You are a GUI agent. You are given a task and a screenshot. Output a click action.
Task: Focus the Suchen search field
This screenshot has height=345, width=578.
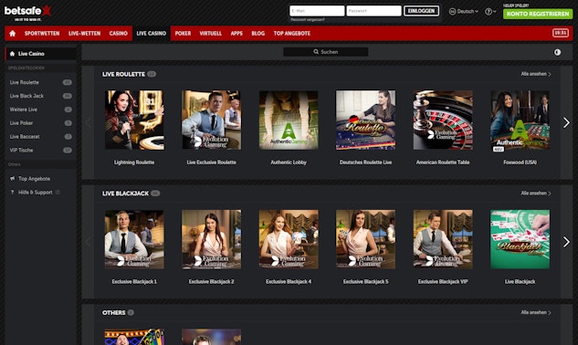(325, 52)
